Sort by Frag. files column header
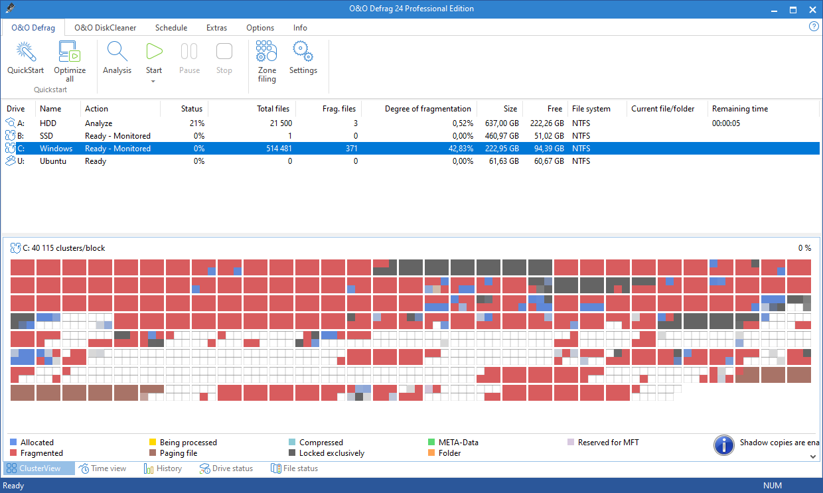The height and width of the screenshot is (493, 823). coord(338,109)
